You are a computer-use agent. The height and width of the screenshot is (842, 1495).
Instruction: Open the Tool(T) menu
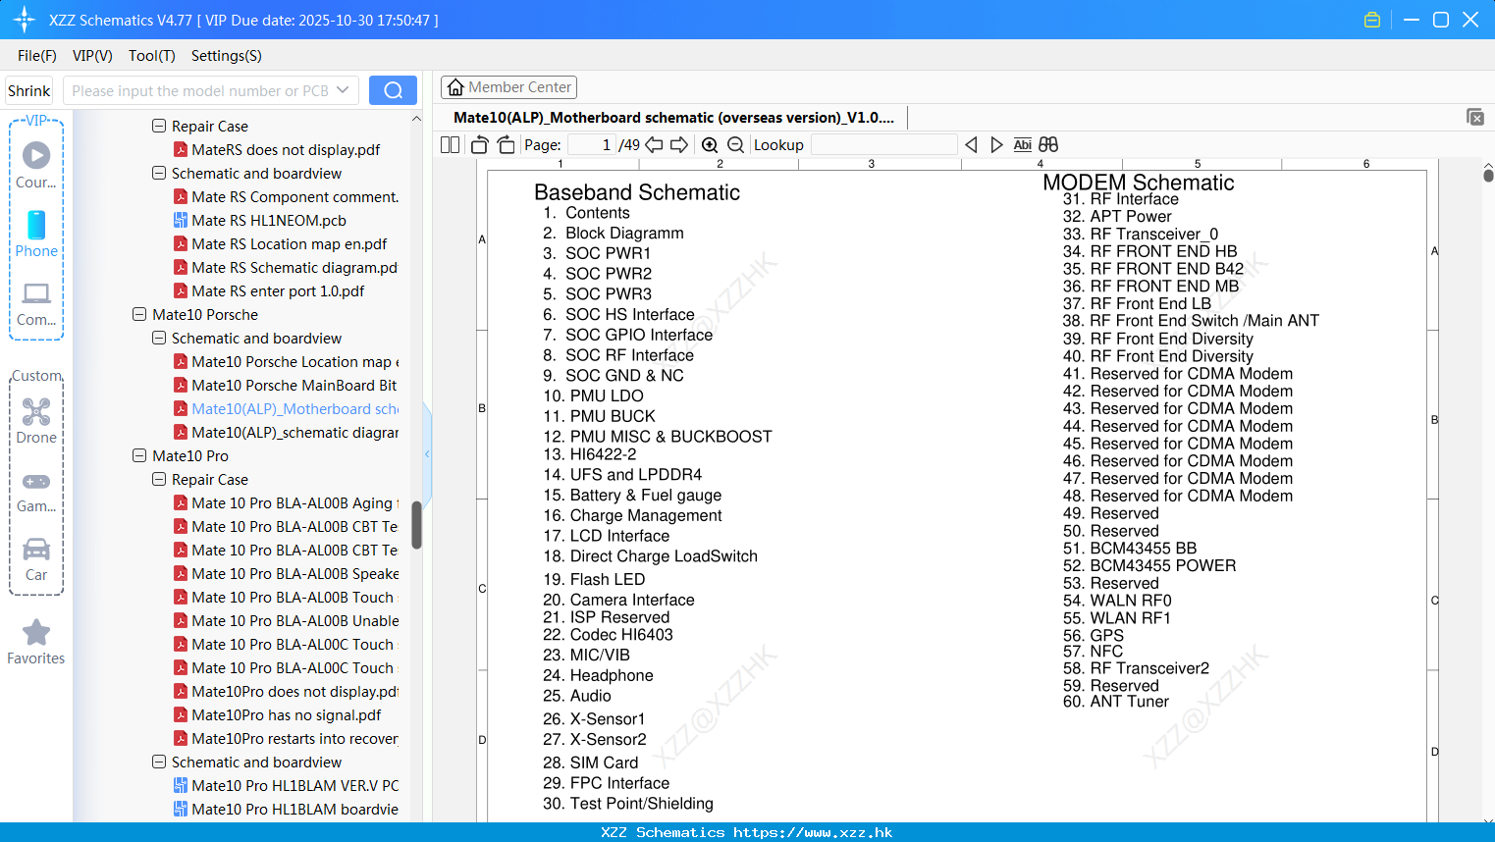[x=152, y=55]
